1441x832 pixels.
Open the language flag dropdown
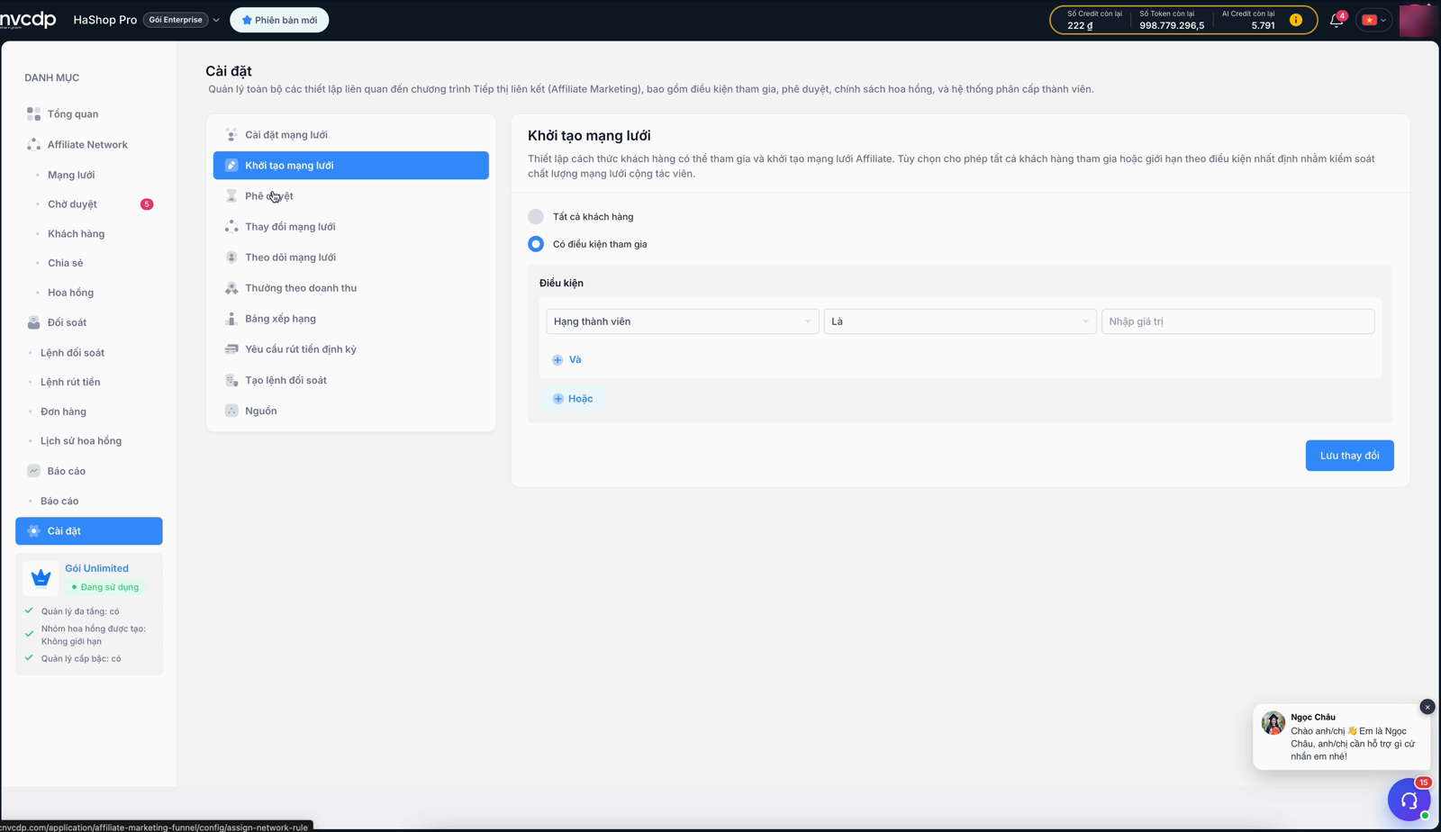[x=1374, y=20]
